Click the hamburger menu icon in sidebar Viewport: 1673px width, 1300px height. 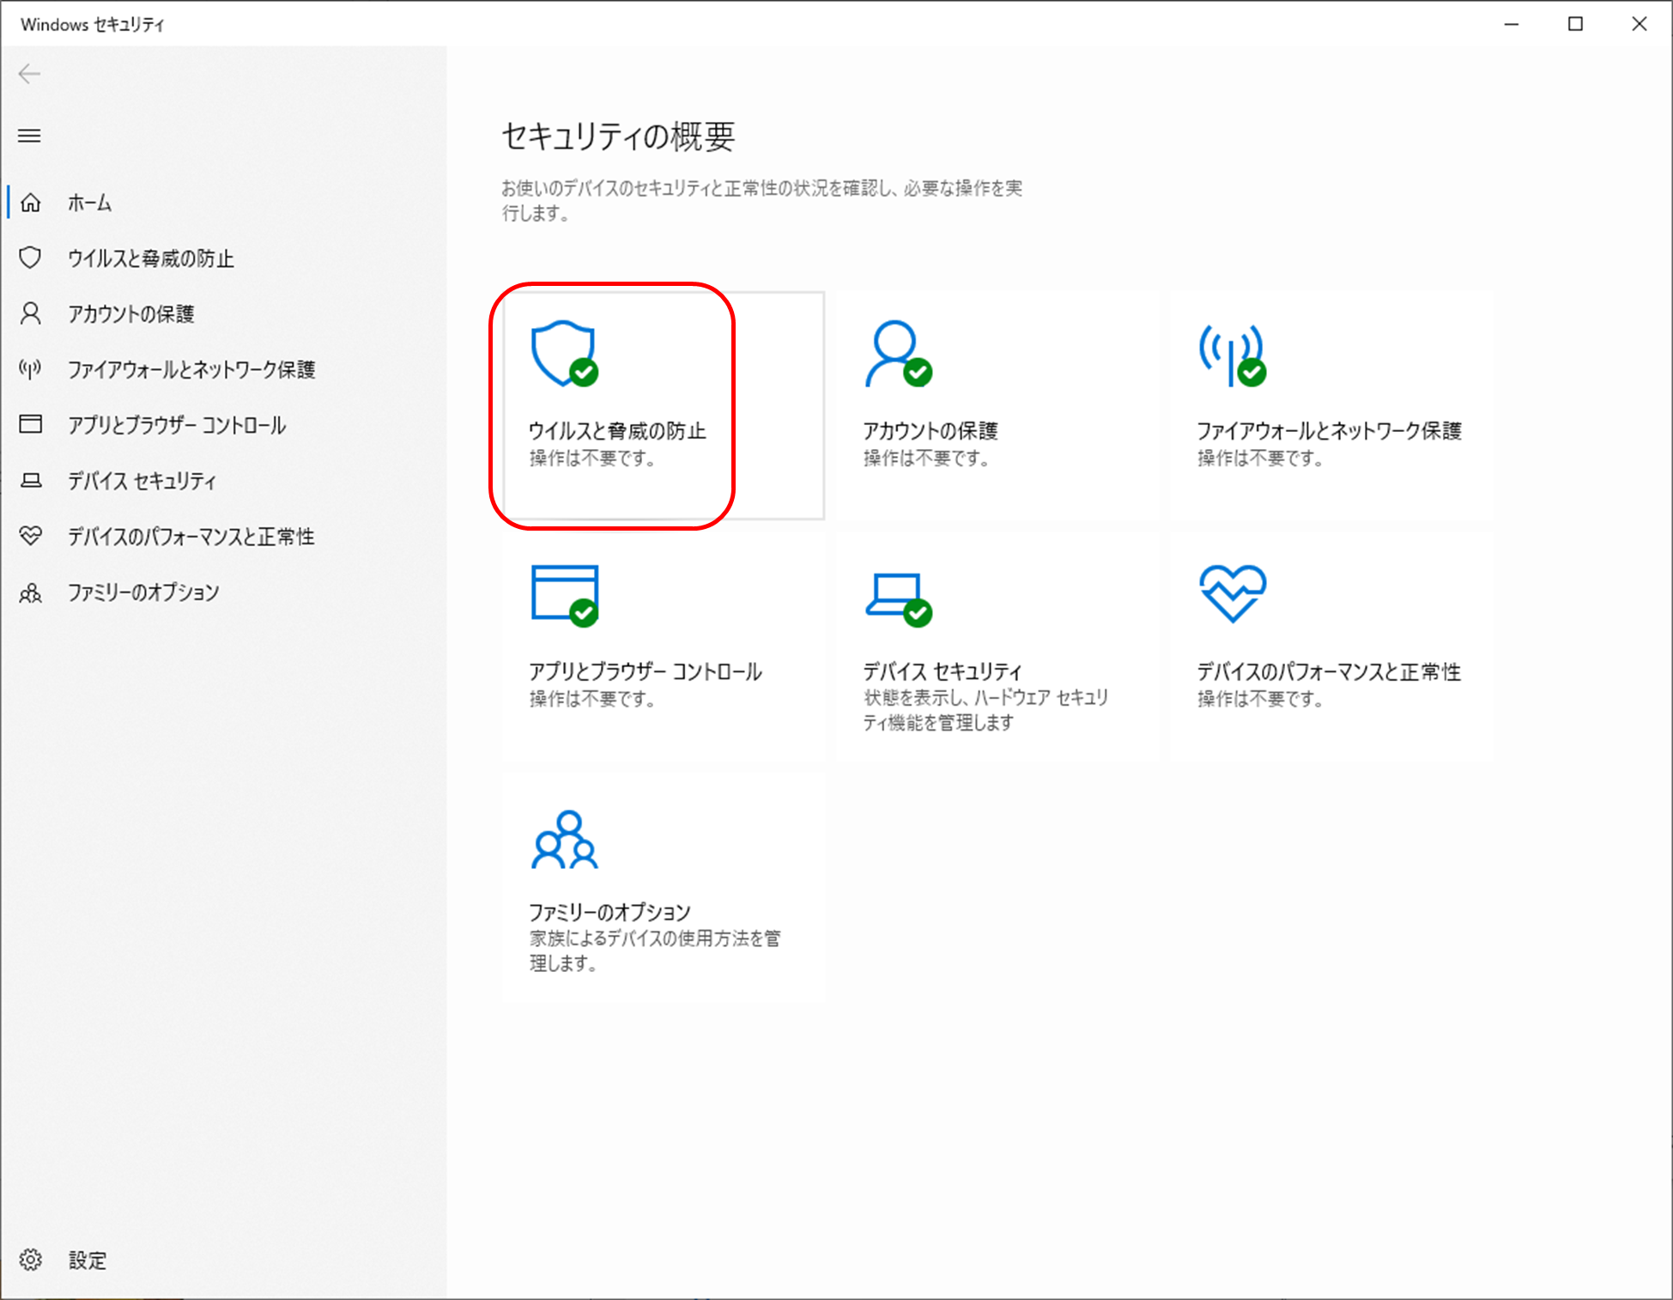point(29,136)
